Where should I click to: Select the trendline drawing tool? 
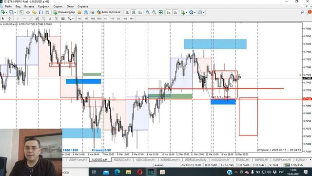[x=31, y=19]
